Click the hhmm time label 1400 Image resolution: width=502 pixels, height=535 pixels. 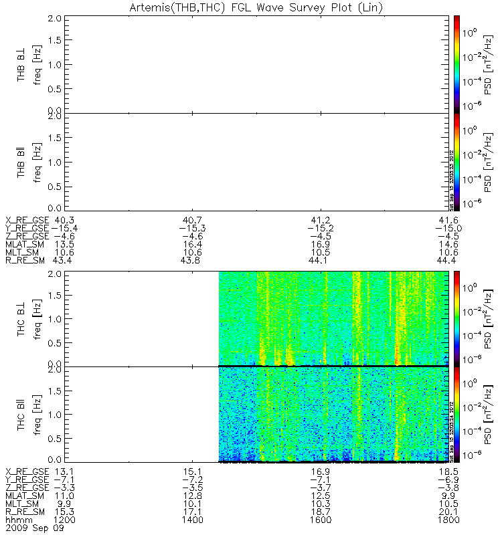(193, 520)
